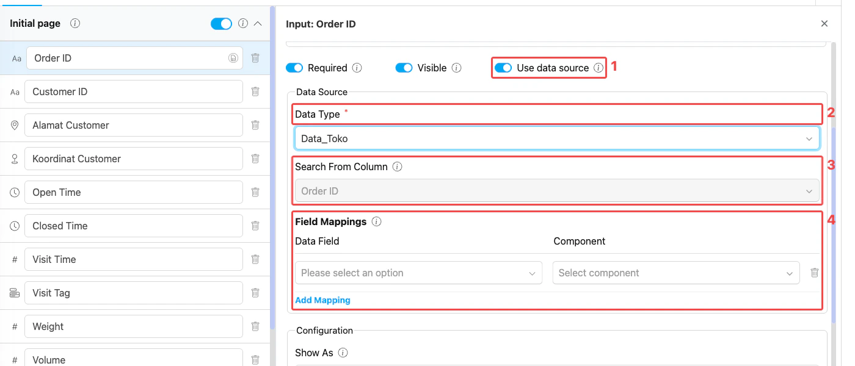
Task: Open the Data Type dropdown showing Data_Toko
Action: pos(557,138)
